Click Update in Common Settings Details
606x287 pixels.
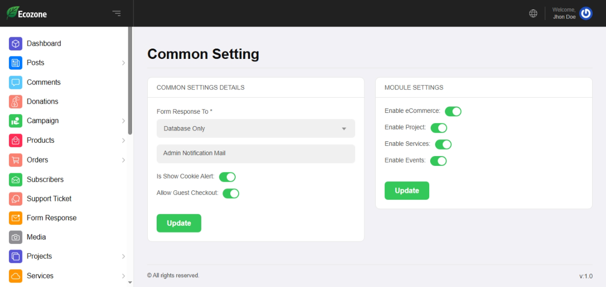[x=179, y=223]
